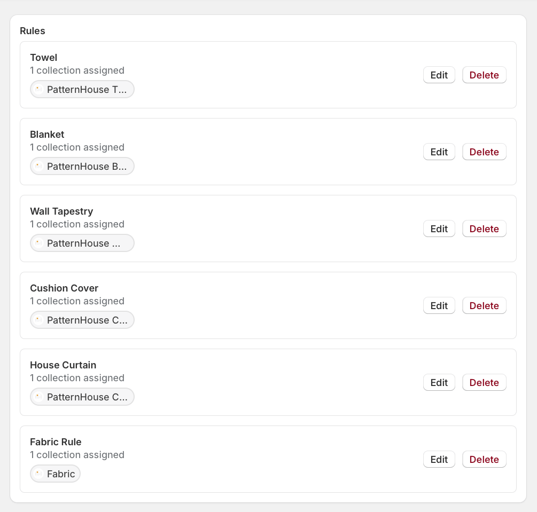This screenshot has width=537, height=512.
Task: Click the collection icon in the Blanket tag
Action: (x=38, y=167)
